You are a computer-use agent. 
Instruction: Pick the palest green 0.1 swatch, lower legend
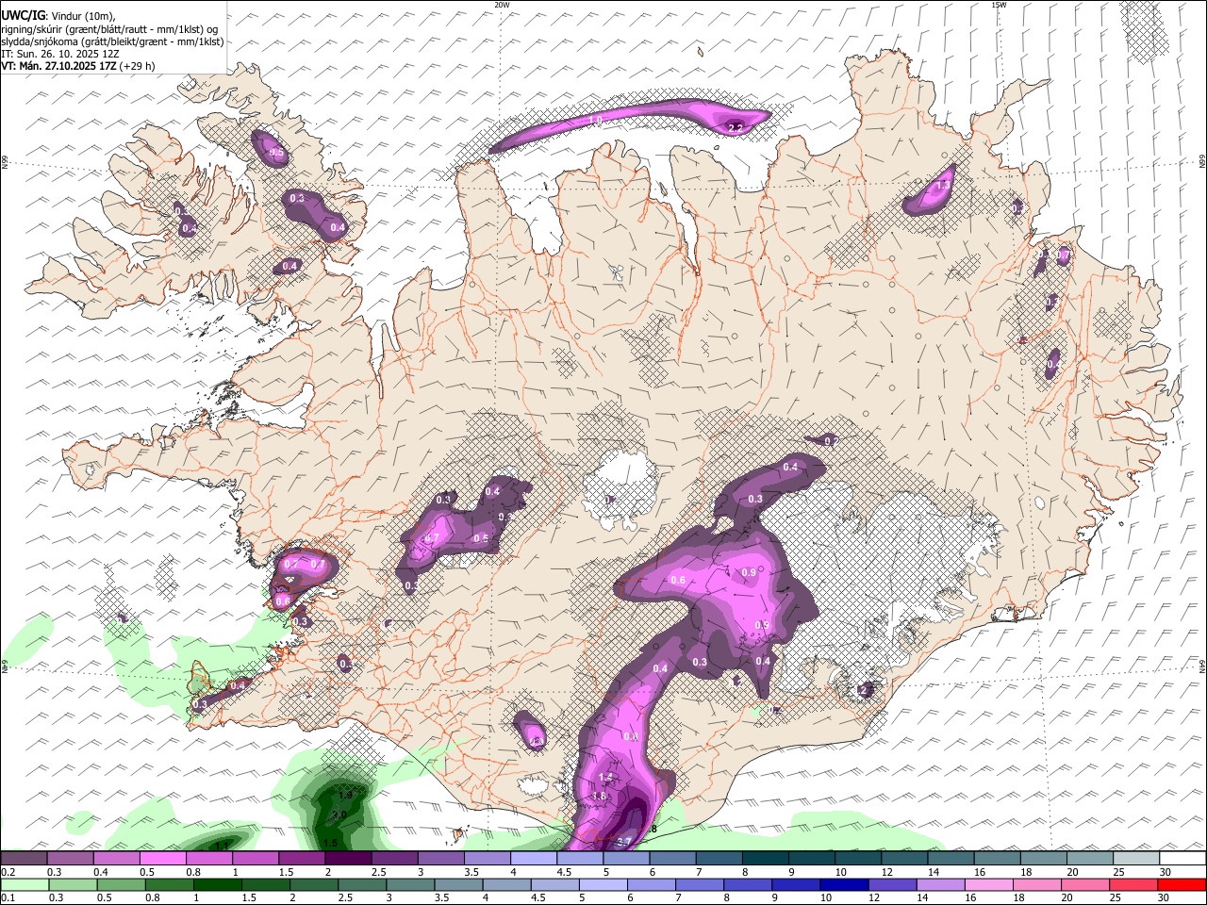(x=24, y=884)
